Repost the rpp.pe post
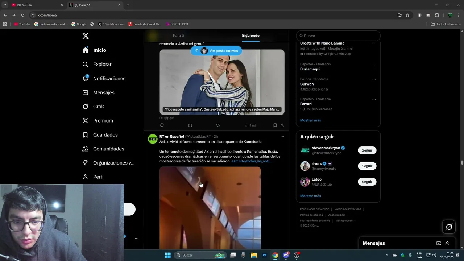The image size is (464, 261). click(190, 125)
